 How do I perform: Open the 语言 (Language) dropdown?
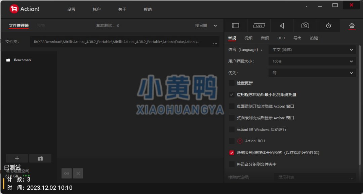pos(312,50)
